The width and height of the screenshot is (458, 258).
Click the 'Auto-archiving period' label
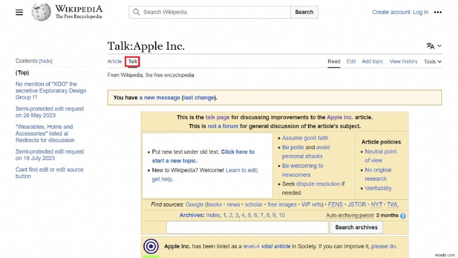(350, 216)
